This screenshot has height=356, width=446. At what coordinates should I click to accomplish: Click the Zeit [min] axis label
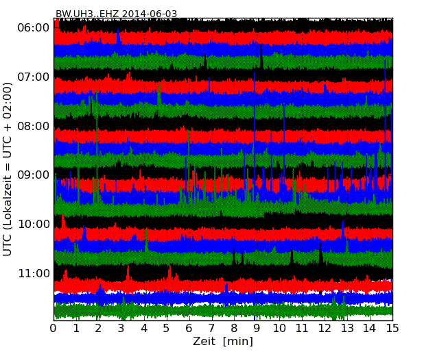tap(223, 341)
